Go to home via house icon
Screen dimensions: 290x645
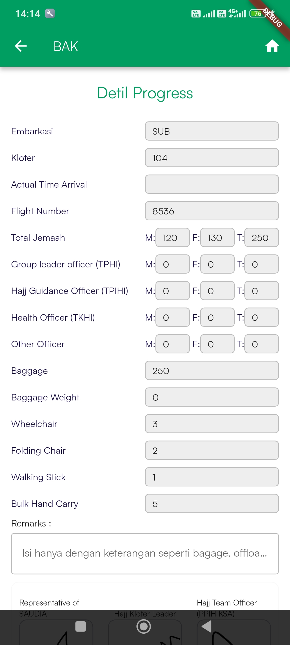[272, 46]
